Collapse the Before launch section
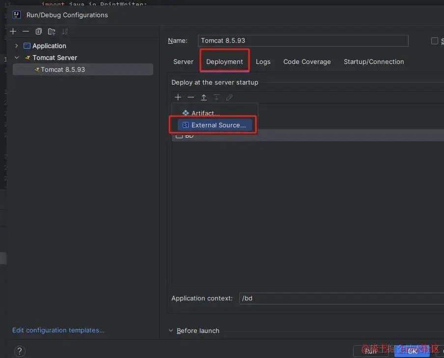The width and height of the screenshot is (444, 358). pos(171,330)
